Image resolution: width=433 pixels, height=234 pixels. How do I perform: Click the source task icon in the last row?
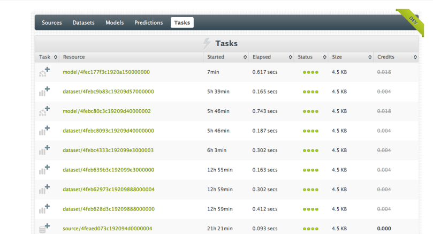(x=44, y=228)
